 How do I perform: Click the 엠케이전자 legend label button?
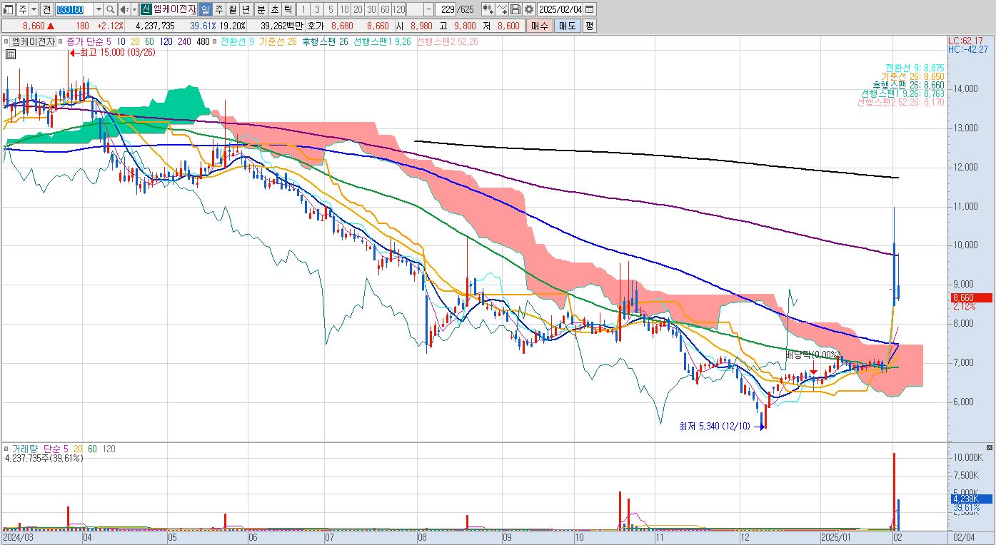[x=34, y=41]
